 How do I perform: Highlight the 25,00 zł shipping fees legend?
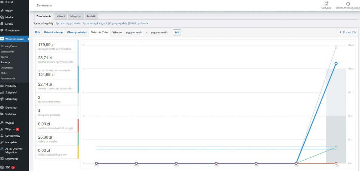57,139
